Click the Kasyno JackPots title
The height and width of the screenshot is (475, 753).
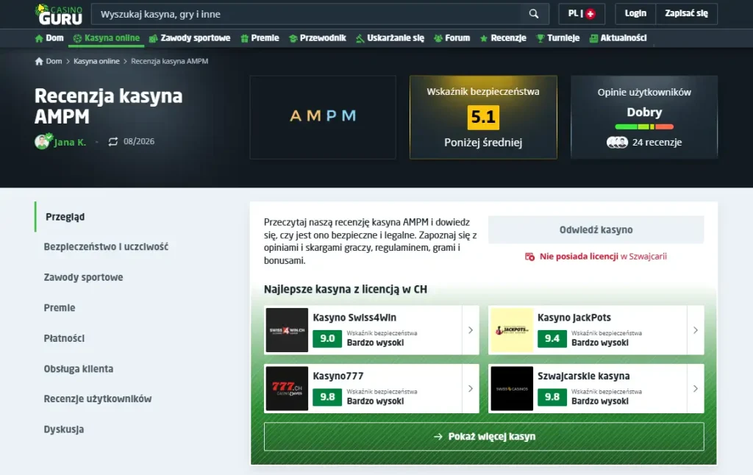click(x=574, y=318)
